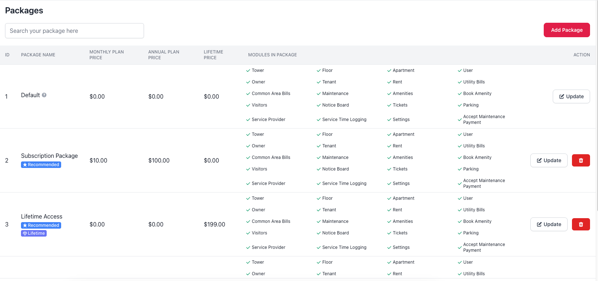
Task: Click the Lifetime Price column header
Action: tap(213, 55)
